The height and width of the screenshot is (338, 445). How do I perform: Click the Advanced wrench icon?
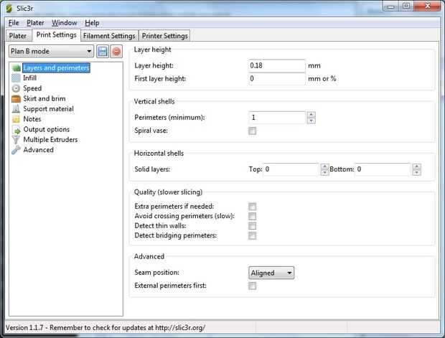(16, 150)
